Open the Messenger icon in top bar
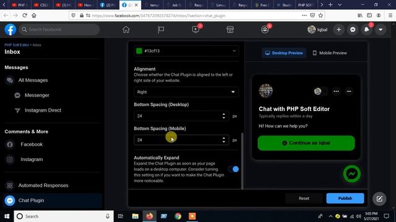Viewport: 396px width, 222px height. click(353, 30)
